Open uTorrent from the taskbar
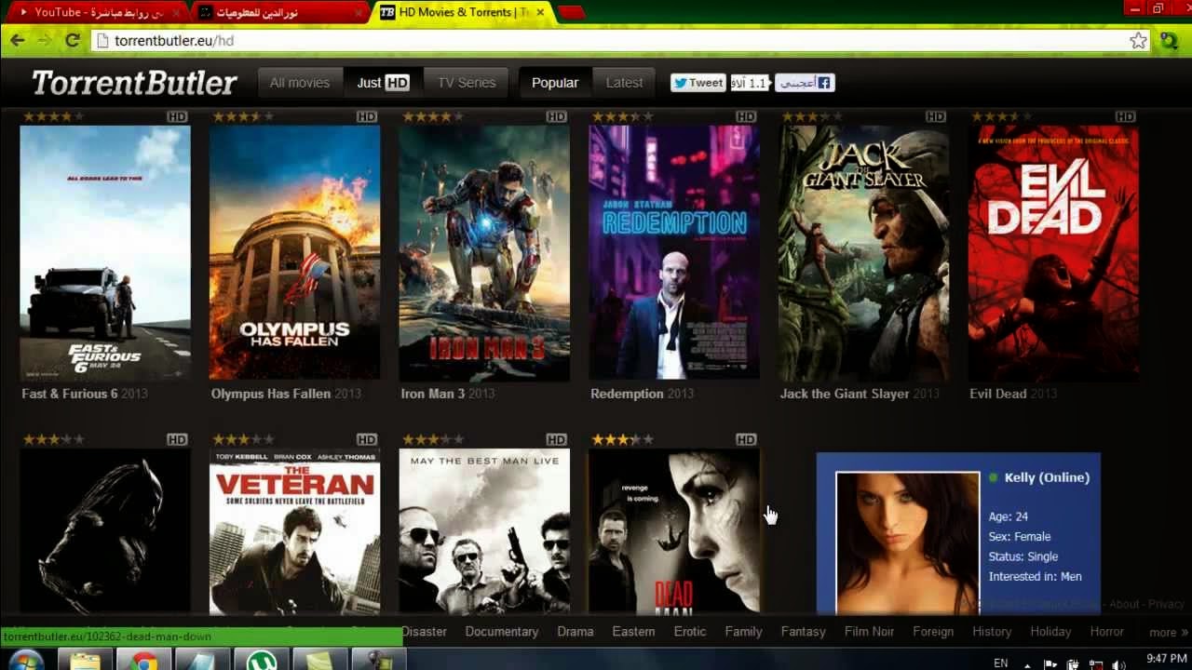1192x670 pixels. [x=261, y=661]
